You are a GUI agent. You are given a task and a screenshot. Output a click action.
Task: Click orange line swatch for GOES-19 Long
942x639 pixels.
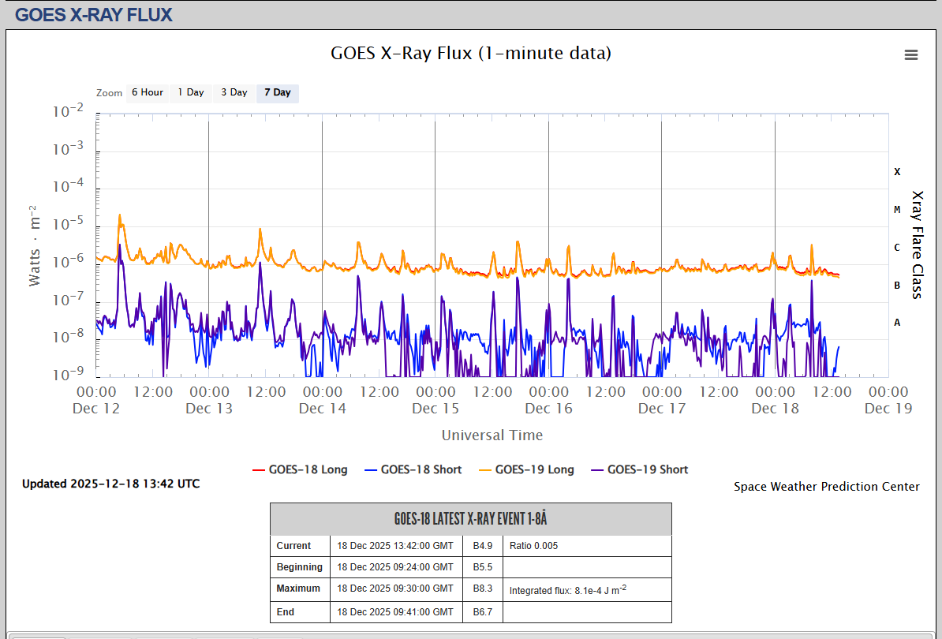(x=484, y=470)
